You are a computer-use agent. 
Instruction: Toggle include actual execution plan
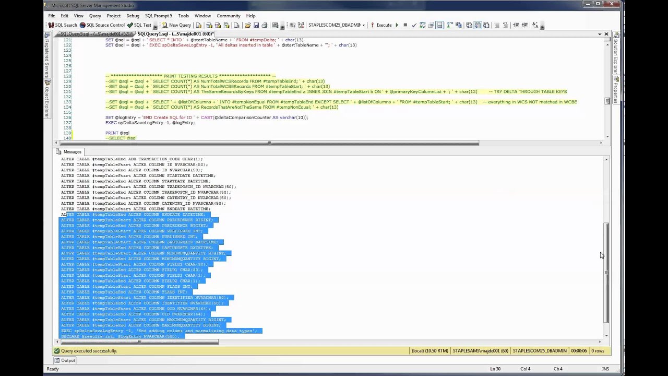[x=450, y=25]
